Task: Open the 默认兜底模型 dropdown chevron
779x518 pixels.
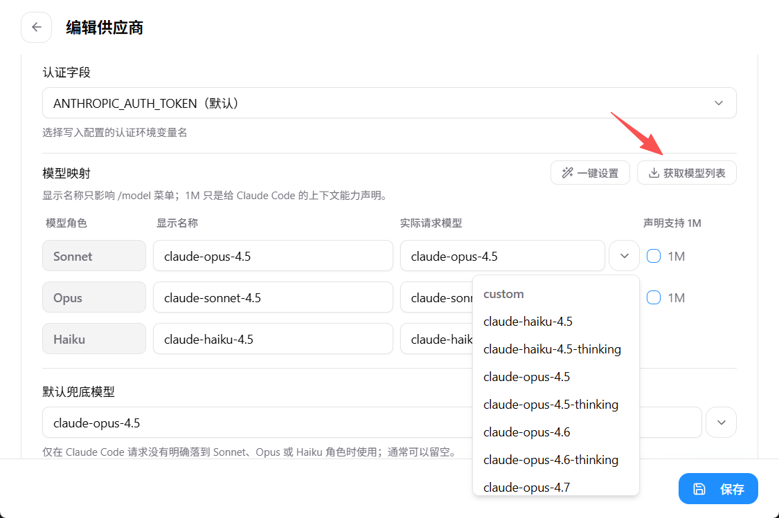Action: (721, 423)
